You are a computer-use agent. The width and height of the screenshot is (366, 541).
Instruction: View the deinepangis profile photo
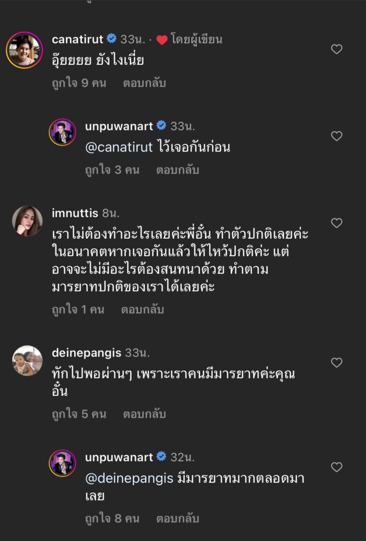pyautogui.click(x=27, y=360)
